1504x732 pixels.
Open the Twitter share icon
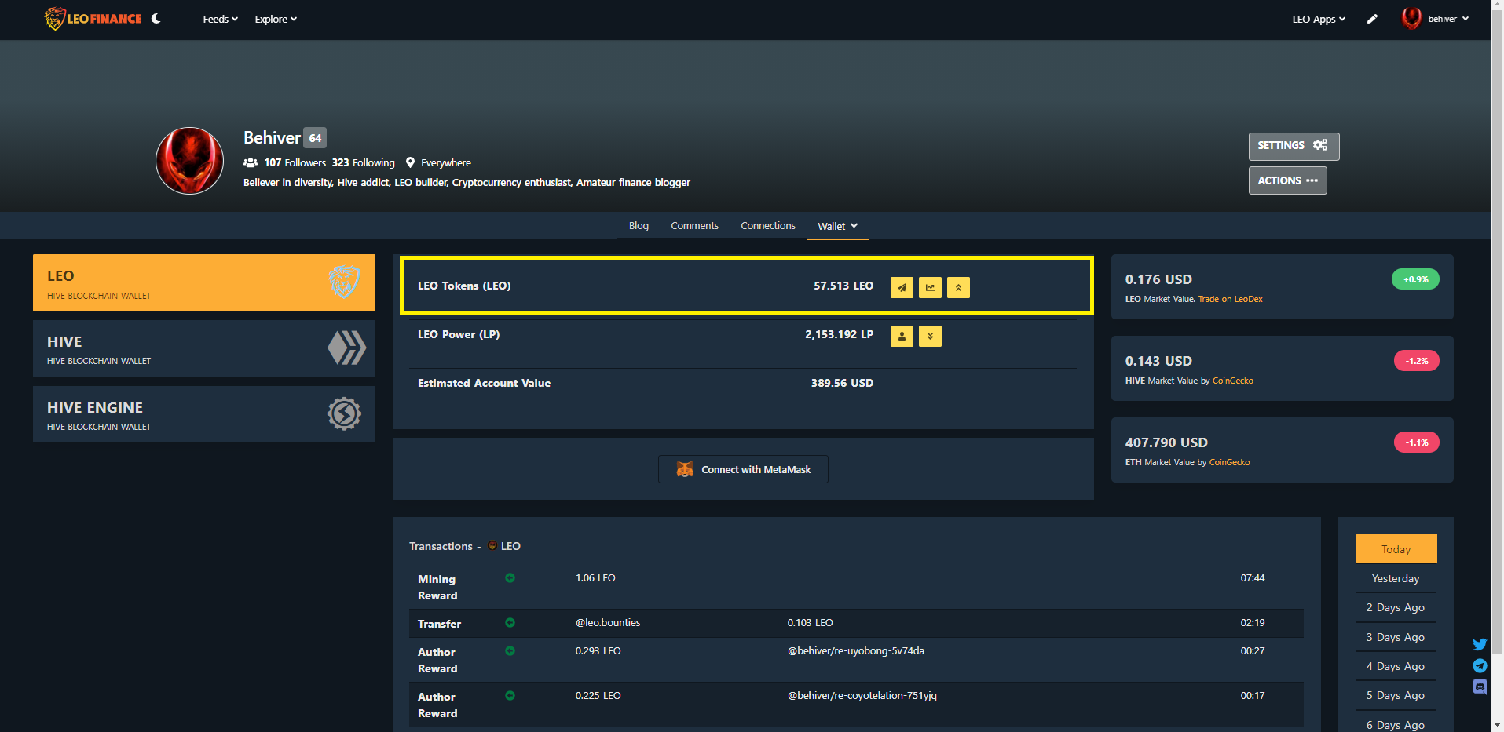coord(1480,644)
